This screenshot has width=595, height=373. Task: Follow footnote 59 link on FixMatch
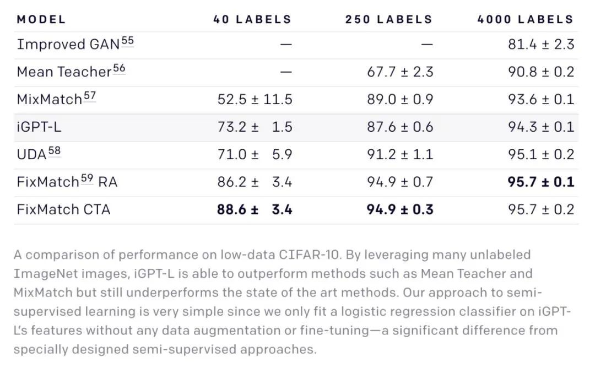87,179
